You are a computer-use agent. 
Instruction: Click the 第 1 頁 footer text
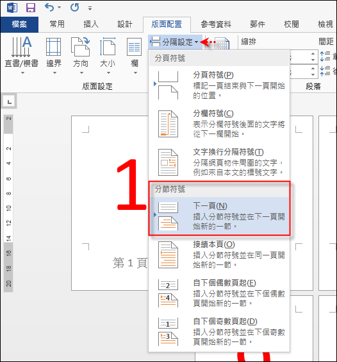coord(130,263)
